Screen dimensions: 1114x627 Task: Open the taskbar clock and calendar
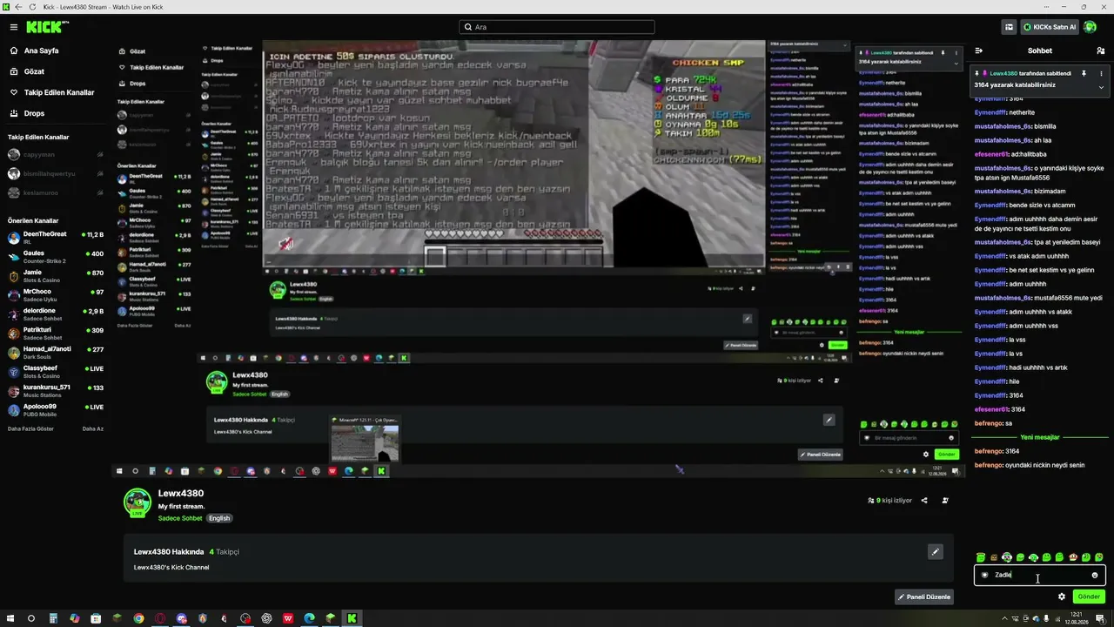(1077, 618)
